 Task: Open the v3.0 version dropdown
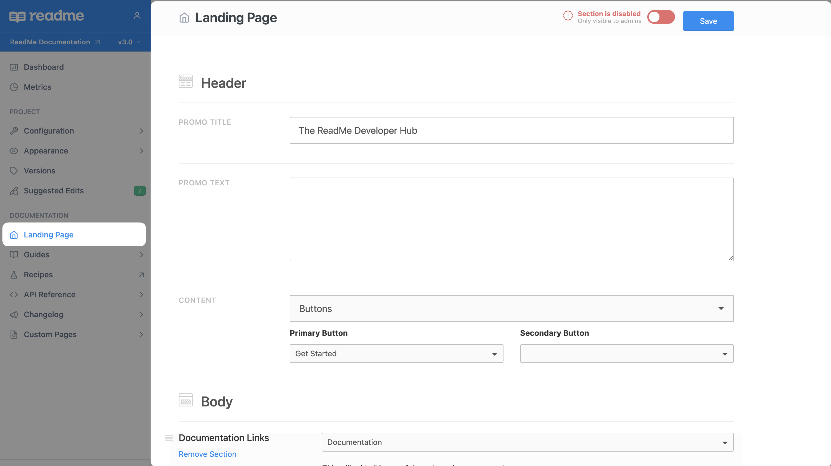point(129,42)
